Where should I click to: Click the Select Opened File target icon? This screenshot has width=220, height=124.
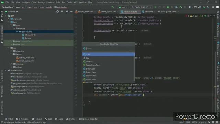coord(58,11)
